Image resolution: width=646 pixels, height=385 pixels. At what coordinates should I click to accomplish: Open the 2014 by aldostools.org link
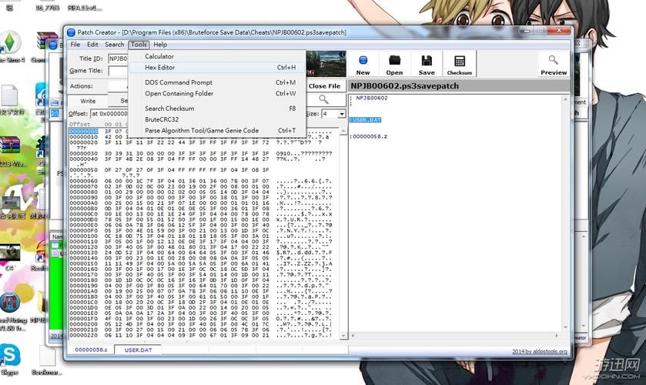click(539, 352)
